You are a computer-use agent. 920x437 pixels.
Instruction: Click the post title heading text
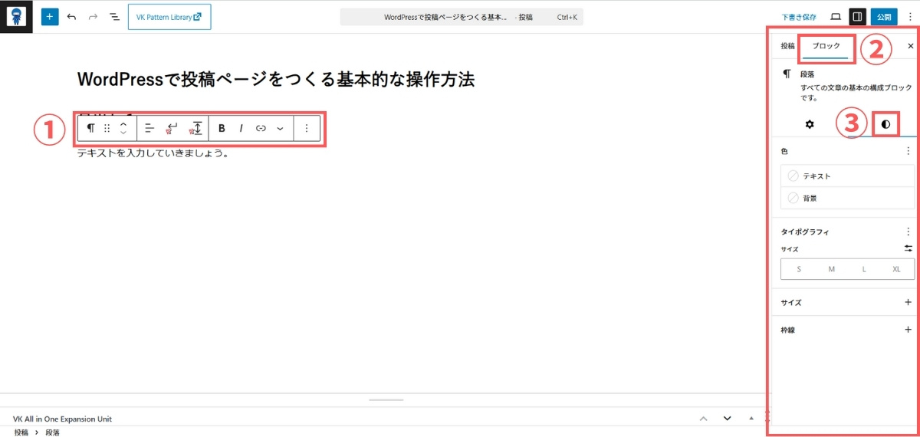tap(276, 79)
